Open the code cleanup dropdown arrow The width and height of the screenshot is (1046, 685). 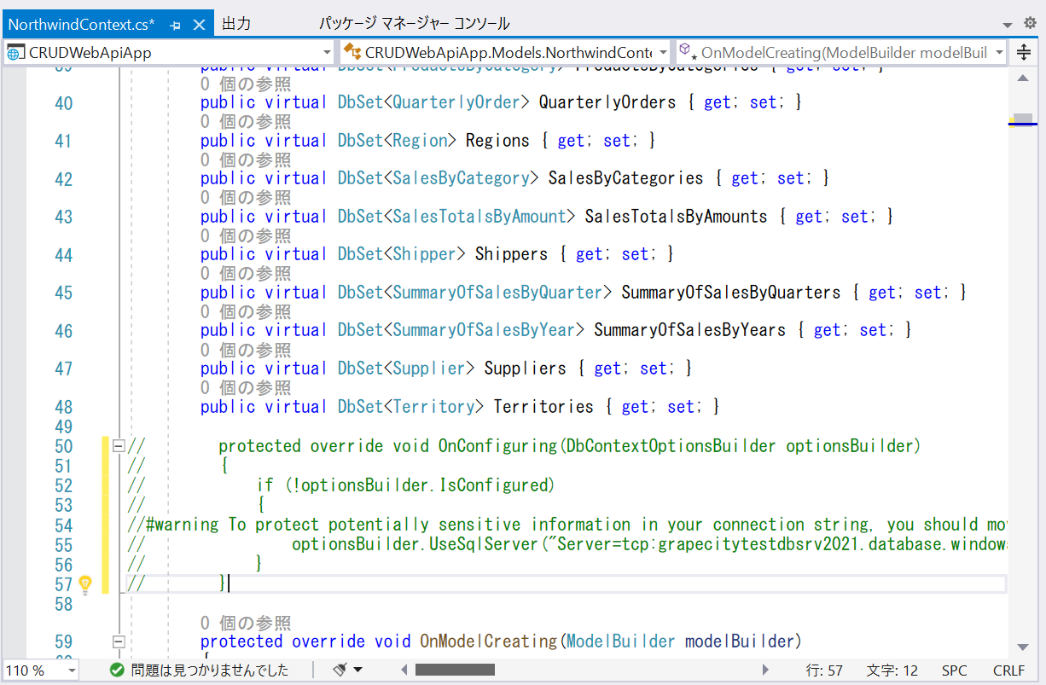[357, 670]
